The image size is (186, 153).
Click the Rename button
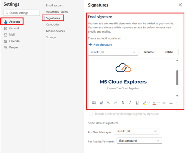148,52
